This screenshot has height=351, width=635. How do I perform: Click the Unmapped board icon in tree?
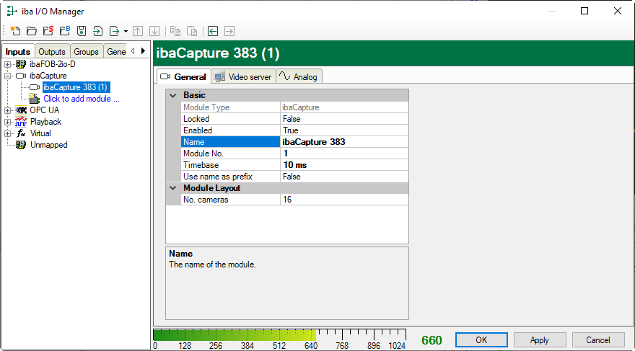21,145
